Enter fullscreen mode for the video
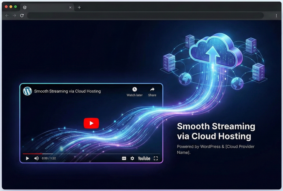The height and width of the screenshot is (191, 283). pos(156,158)
